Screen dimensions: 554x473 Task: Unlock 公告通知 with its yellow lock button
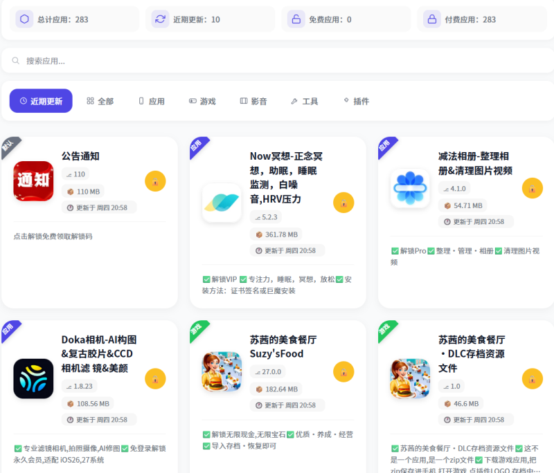(x=155, y=181)
